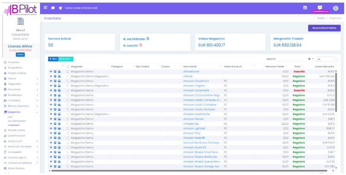Click the notification bell icon

point(61,8)
